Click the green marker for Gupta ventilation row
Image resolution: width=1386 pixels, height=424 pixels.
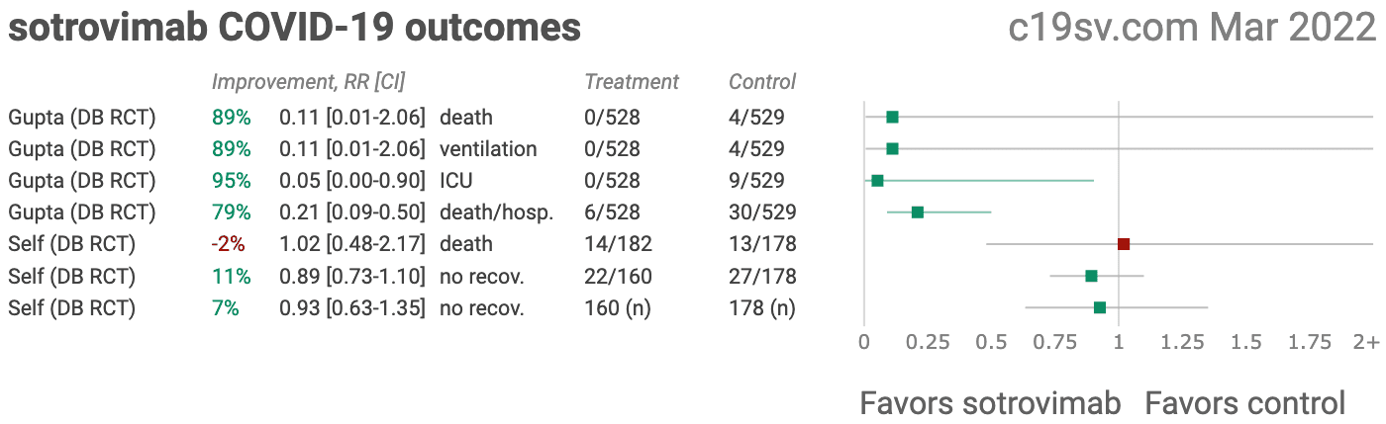click(892, 149)
